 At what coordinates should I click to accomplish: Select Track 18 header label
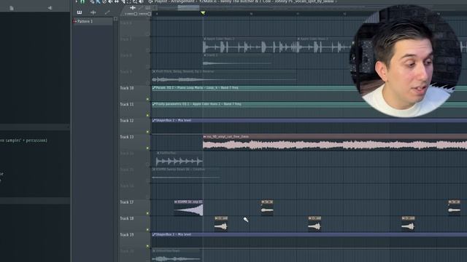tap(127, 218)
